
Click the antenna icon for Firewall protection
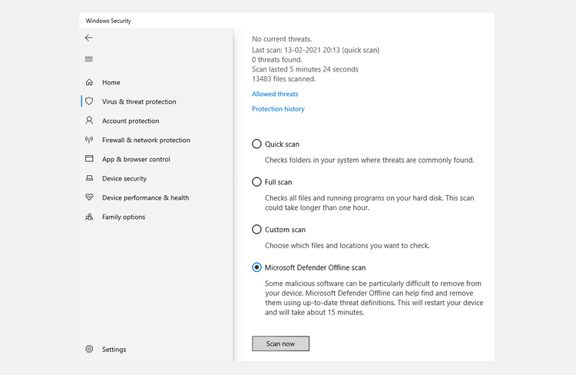(x=89, y=139)
